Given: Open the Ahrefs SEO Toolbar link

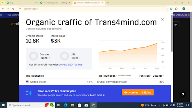Looking at the screenshot, I should point(71,65).
